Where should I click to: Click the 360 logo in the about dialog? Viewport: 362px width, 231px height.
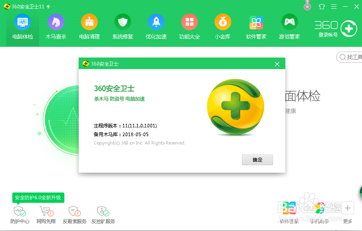[236, 108]
